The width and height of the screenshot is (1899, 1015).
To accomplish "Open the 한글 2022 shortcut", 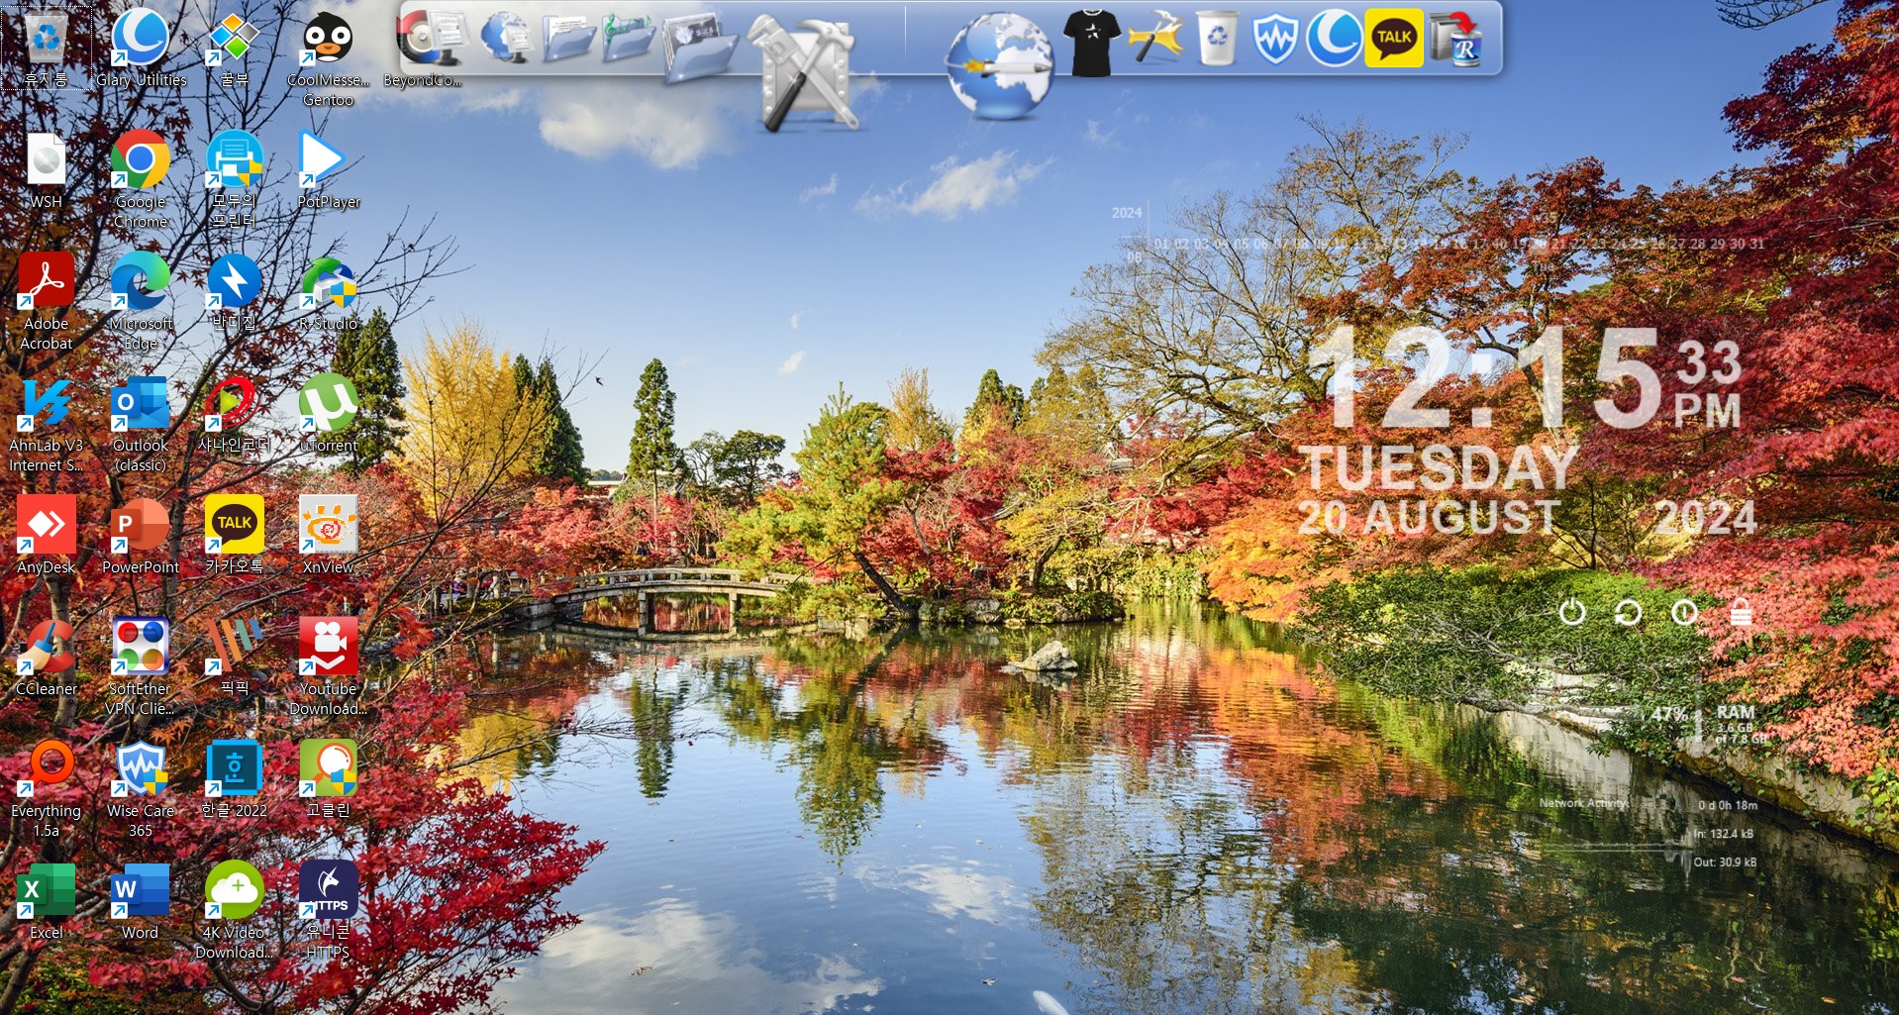I will click(x=234, y=777).
